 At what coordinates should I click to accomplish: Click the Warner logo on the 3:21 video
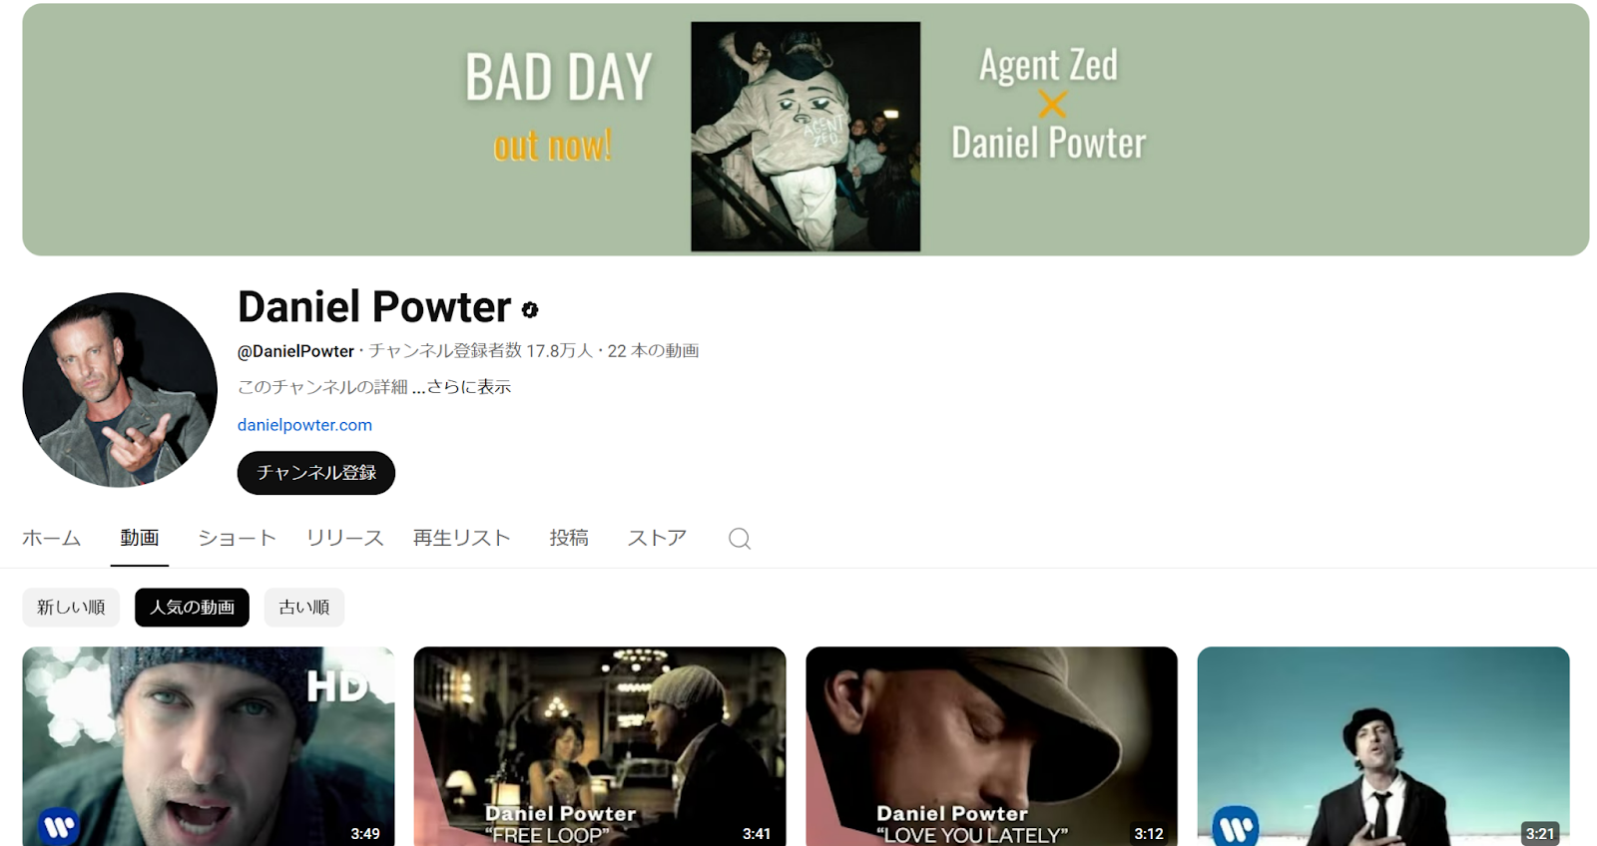(x=1236, y=827)
